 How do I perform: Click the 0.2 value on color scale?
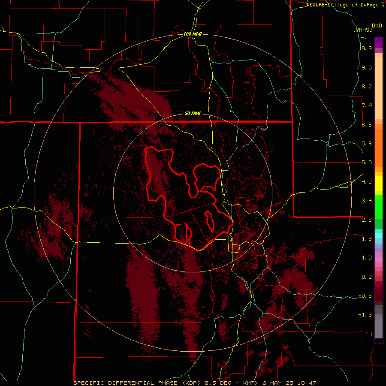coord(367,277)
